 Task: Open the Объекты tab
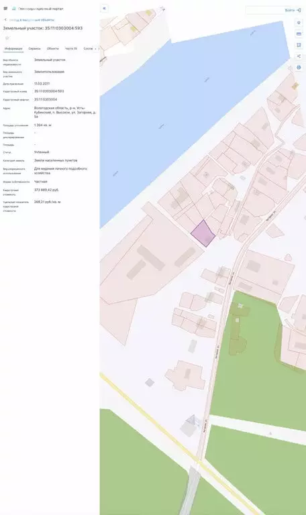[52, 48]
